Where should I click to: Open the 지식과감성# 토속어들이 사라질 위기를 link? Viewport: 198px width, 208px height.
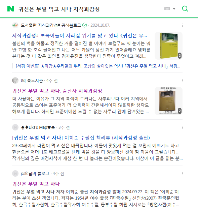point(79,35)
